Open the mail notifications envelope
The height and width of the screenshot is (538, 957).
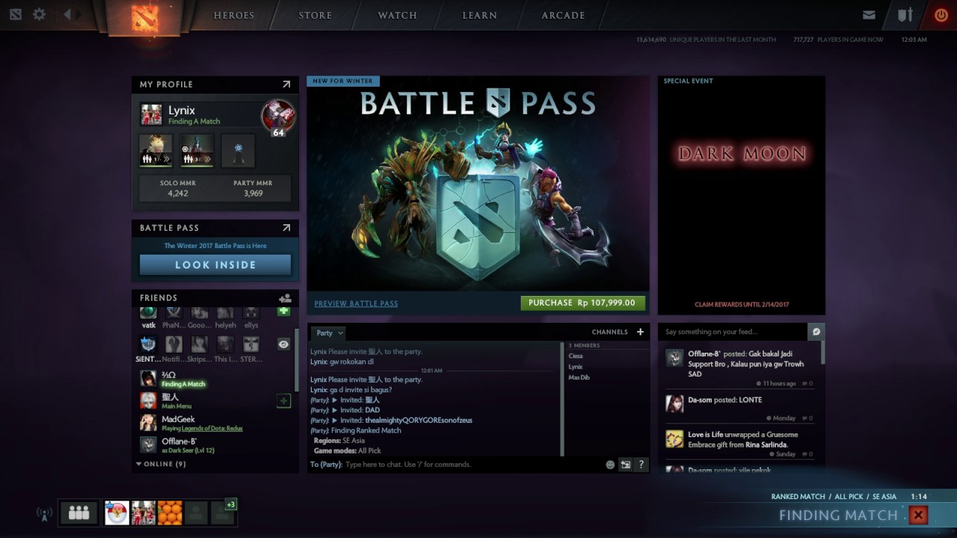tap(869, 15)
